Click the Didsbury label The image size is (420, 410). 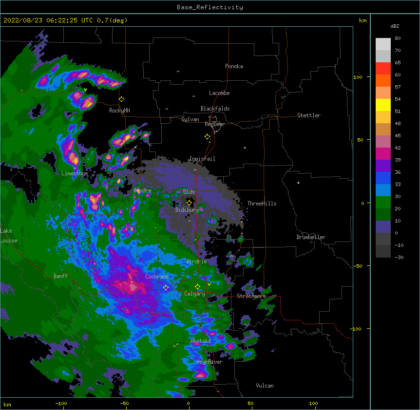coord(187,210)
